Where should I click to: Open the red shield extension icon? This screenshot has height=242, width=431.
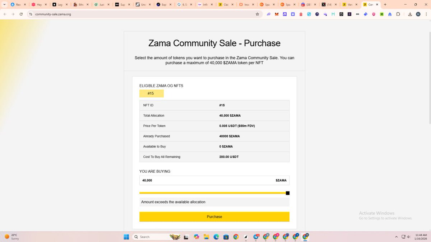click(x=374, y=14)
